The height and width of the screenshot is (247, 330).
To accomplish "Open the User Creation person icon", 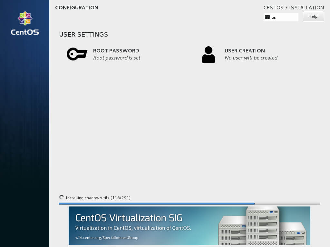I will click(x=209, y=55).
